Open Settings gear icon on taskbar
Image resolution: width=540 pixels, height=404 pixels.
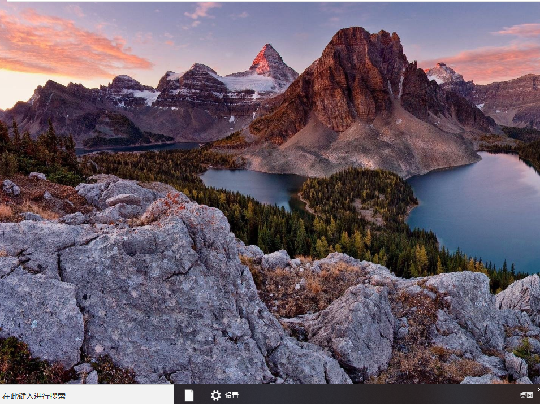pos(216,396)
